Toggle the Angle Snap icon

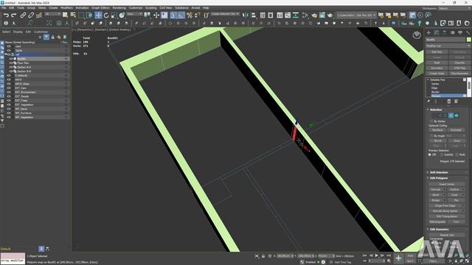[x=181, y=15]
